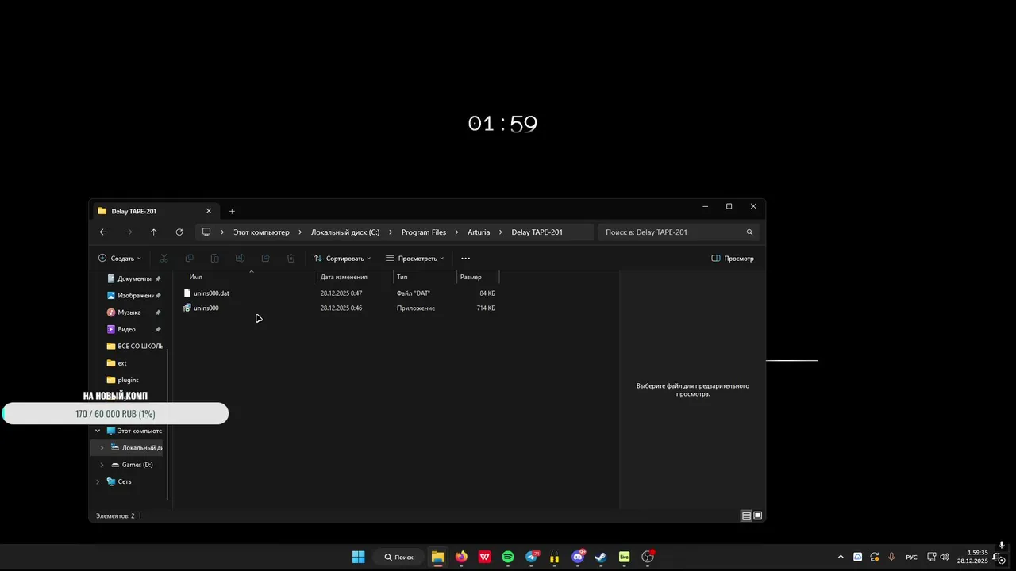This screenshot has width=1016, height=571.
Task: Switch to large thumbnails view icon
Action: (x=758, y=515)
